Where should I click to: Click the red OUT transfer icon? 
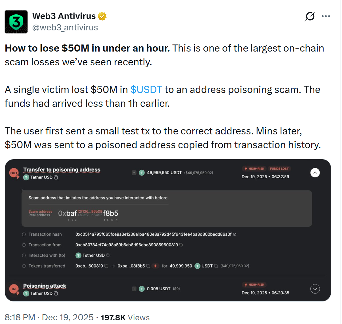click(13, 173)
